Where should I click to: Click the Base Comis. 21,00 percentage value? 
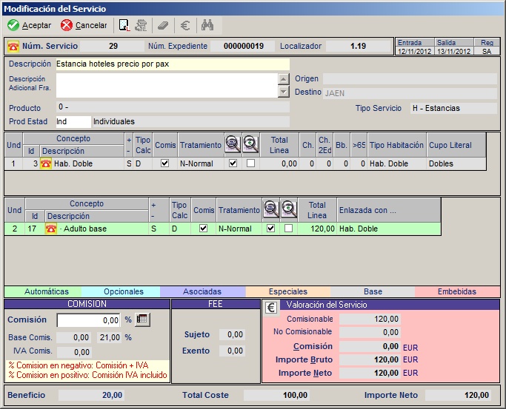click(x=110, y=337)
